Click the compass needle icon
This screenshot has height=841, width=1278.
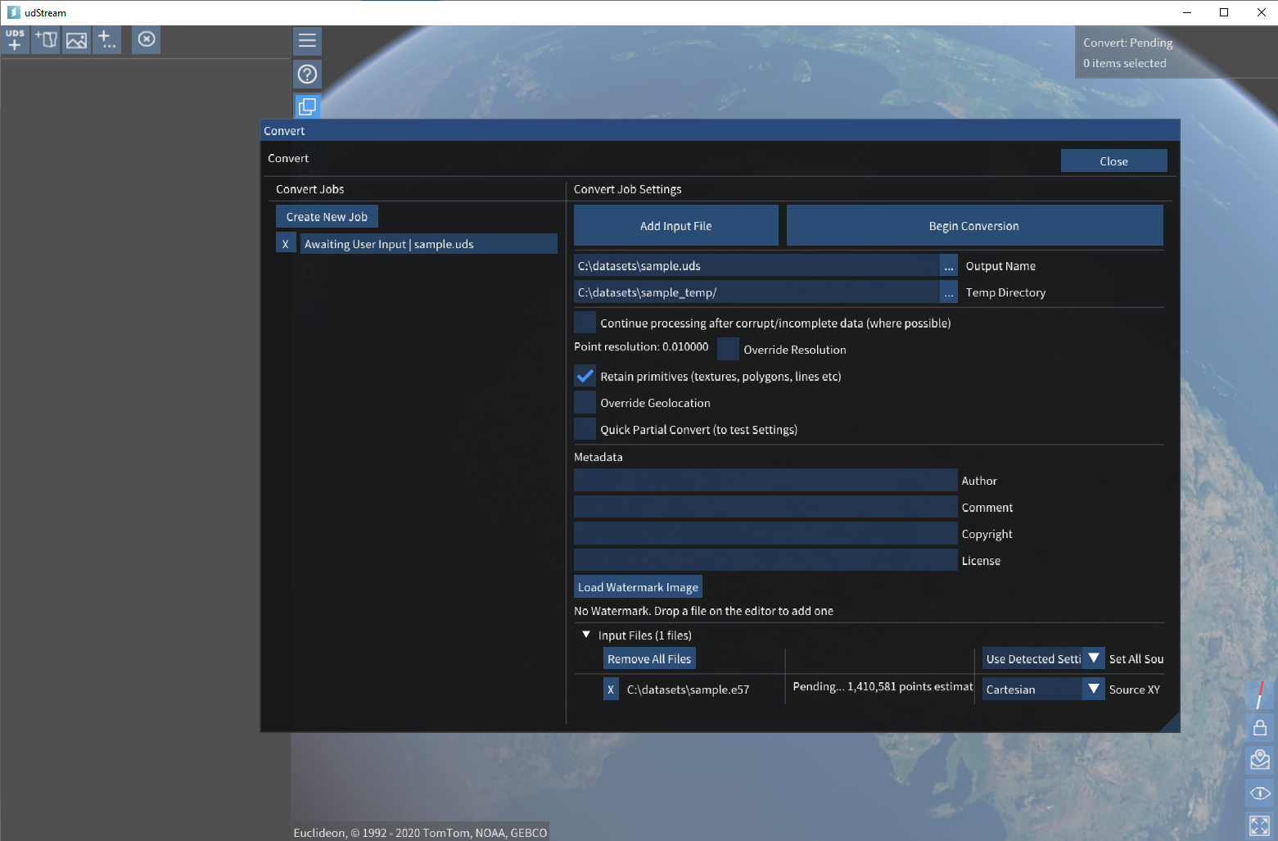pos(1260,694)
